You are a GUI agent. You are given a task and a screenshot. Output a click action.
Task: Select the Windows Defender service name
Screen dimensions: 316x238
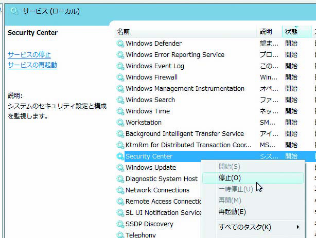[153, 44]
